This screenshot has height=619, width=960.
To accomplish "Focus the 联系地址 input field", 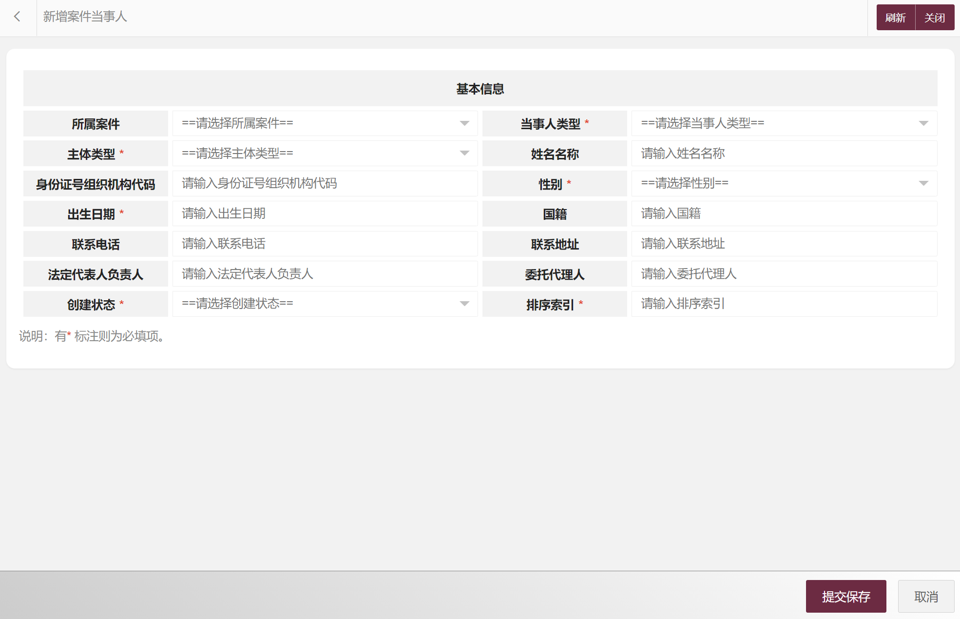I will point(784,244).
